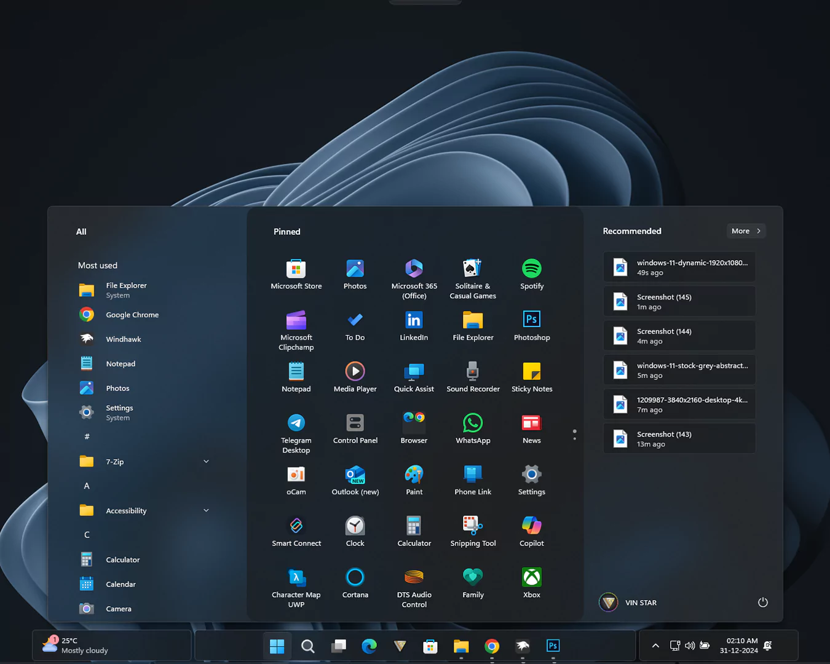Launch Quick Assist
Viewport: 830px width, 664px height.
point(414,377)
